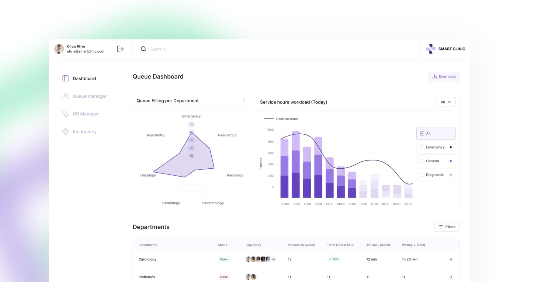Open Emergency in the sidebar

point(79,132)
